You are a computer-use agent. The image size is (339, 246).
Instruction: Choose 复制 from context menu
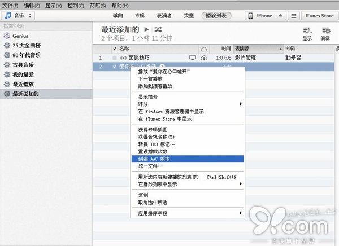(x=188, y=195)
